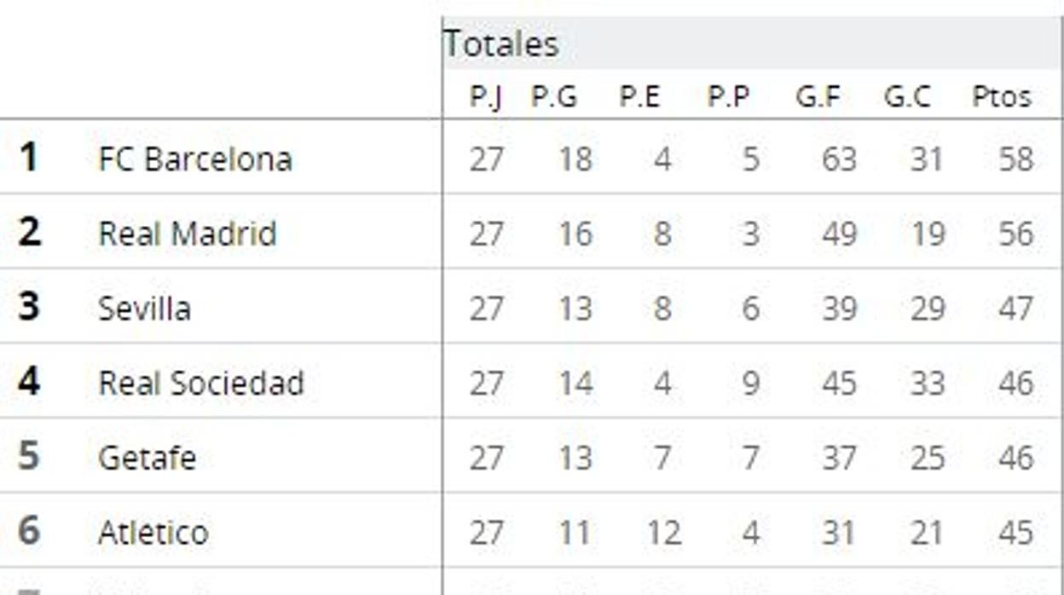Screen dimensions: 1064x595
Task: Select position number 3 for Sevilla
Action: click(x=29, y=307)
